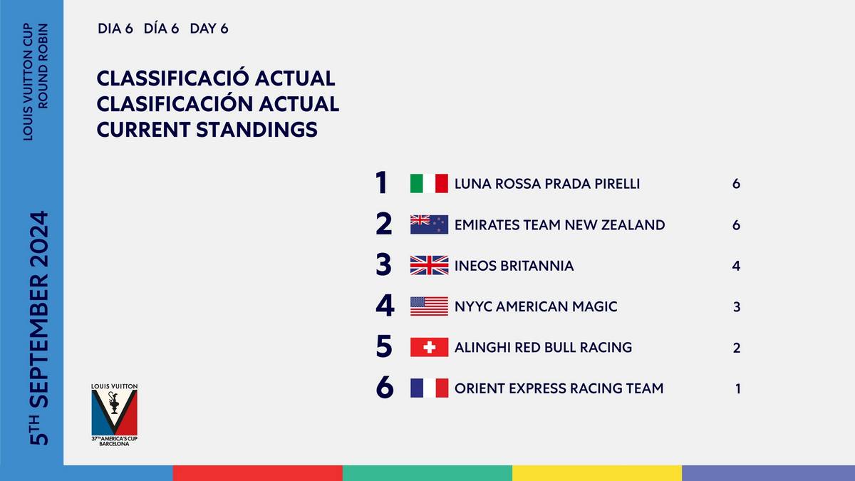Click the New Zealand flag icon
The image size is (855, 481).
pos(429,224)
